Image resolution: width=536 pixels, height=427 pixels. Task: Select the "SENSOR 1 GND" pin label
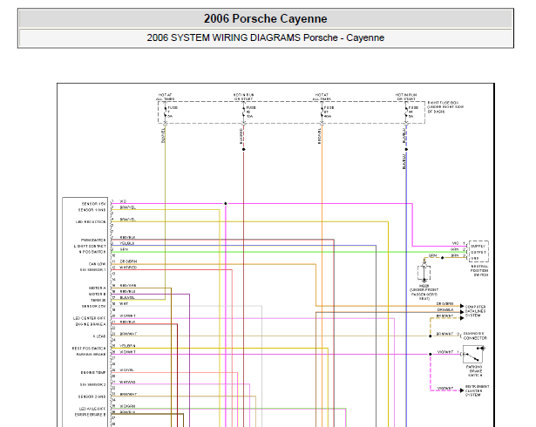[92, 210]
